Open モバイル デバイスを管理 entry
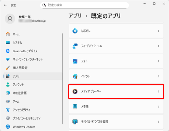 tap(116, 122)
